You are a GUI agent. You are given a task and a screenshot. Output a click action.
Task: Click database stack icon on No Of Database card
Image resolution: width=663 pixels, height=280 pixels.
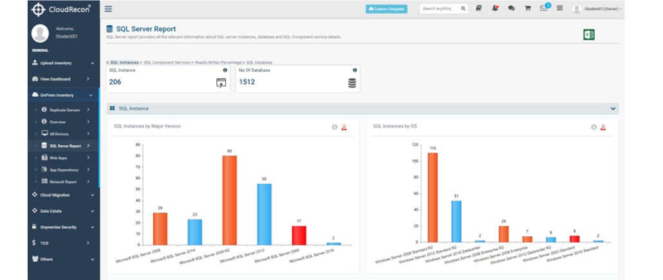coord(352,83)
